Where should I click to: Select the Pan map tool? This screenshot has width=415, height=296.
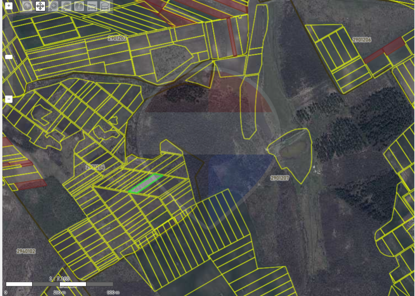pyautogui.click(x=40, y=6)
